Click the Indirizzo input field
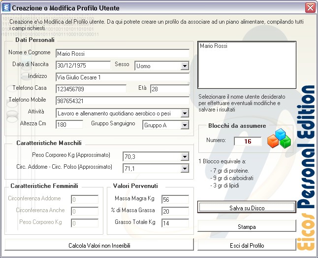Screen dimensions: 318x258 coord(123,77)
